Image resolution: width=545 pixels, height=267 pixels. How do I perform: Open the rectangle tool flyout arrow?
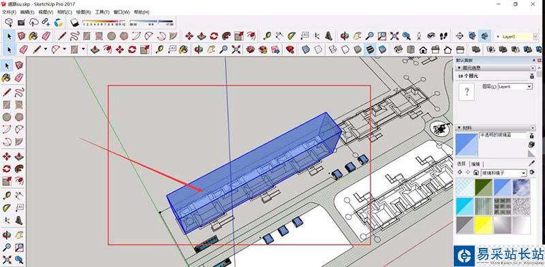(83, 50)
